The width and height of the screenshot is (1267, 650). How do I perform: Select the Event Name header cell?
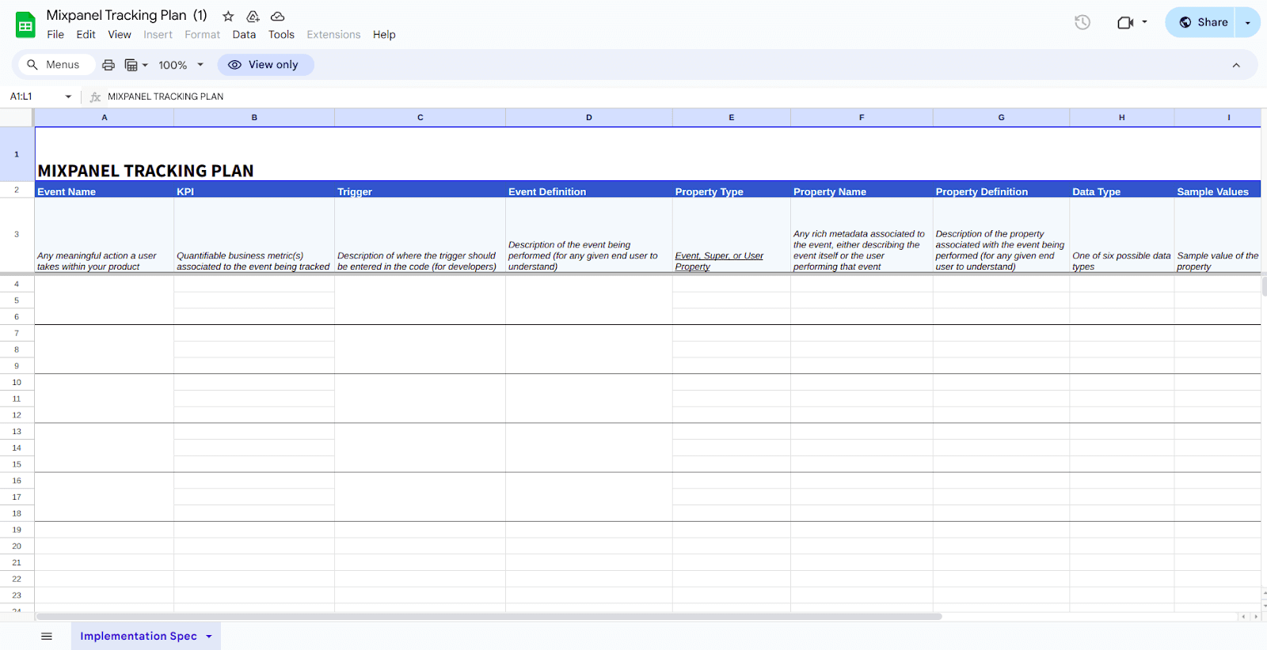point(105,190)
